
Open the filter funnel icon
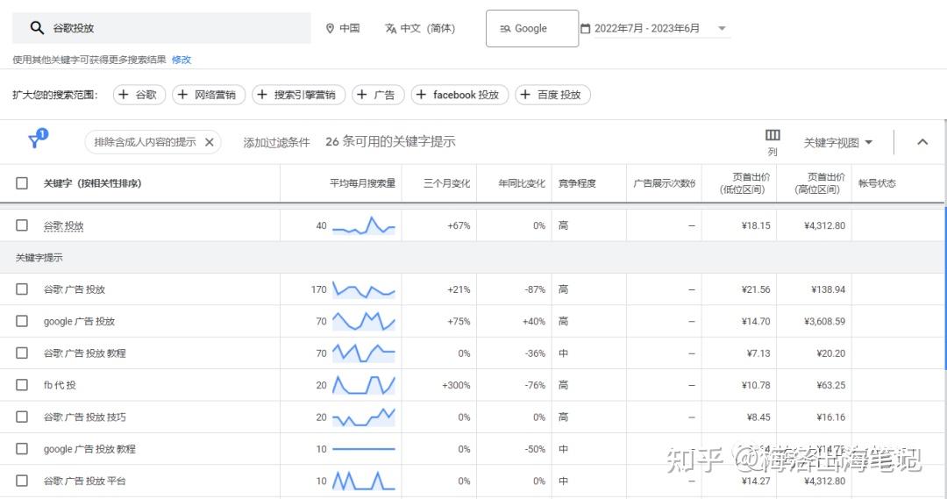36,141
